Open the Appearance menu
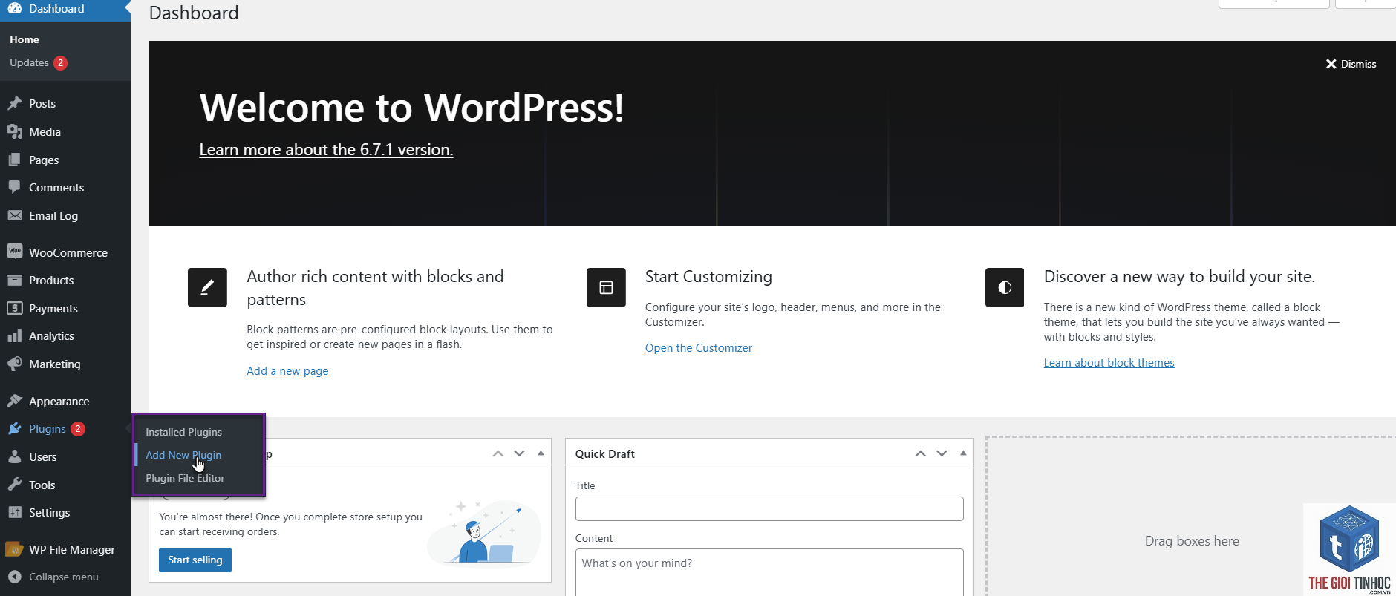1396x596 pixels. point(65,401)
